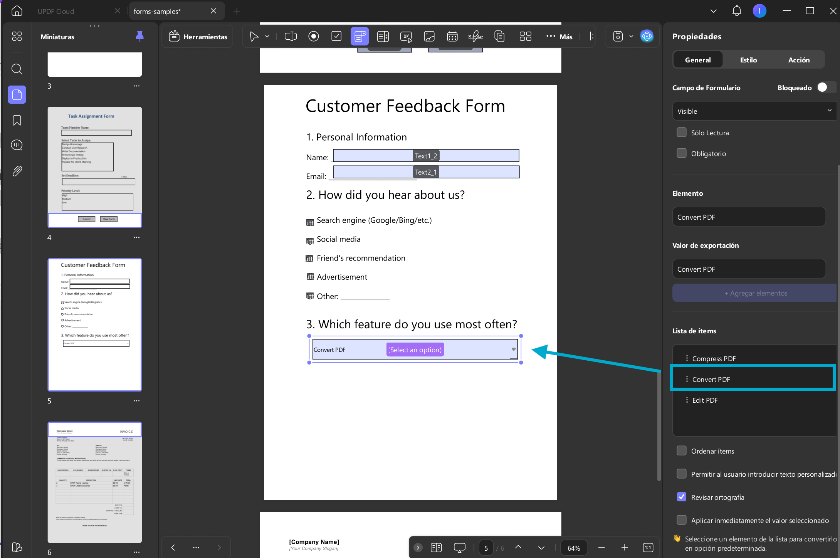Open page 6 invoice thumbnail

(95, 482)
